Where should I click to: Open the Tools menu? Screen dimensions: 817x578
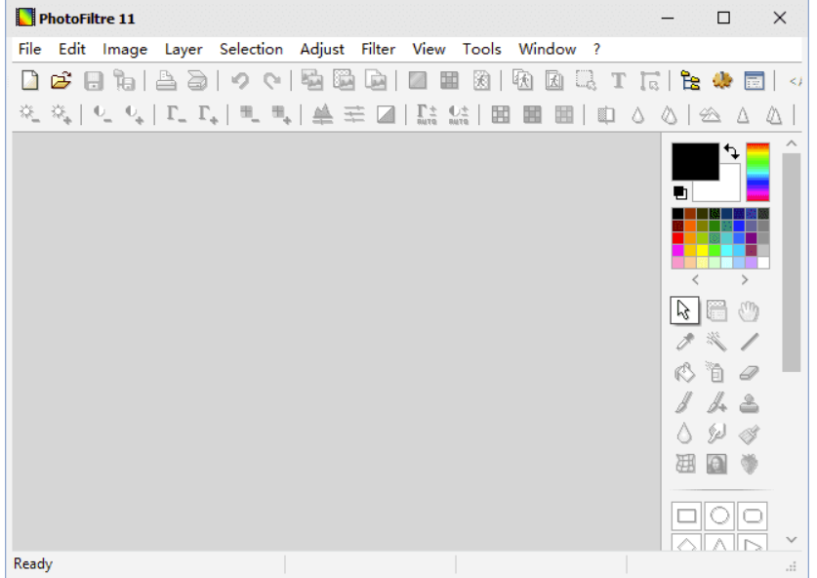pyautogui.click(x=482, y=49)
